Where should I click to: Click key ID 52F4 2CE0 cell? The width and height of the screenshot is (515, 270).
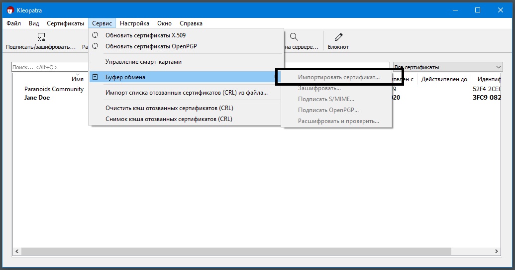tap(487, 89)
